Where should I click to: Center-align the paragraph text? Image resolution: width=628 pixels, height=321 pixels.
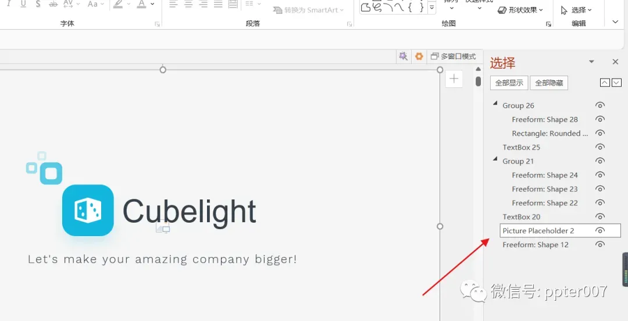188,4
